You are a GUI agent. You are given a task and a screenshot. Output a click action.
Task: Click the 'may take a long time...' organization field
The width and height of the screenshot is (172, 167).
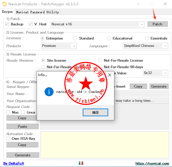pos(141,101)
